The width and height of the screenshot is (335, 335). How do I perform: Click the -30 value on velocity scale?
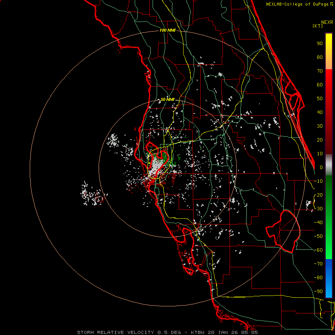318,209
